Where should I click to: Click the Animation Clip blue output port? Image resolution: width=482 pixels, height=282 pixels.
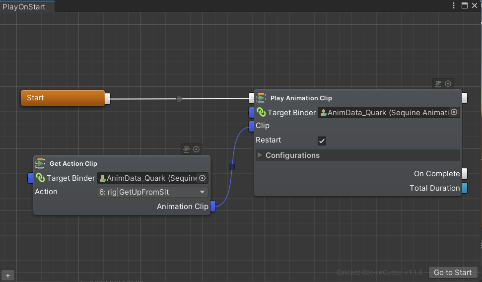213,206
